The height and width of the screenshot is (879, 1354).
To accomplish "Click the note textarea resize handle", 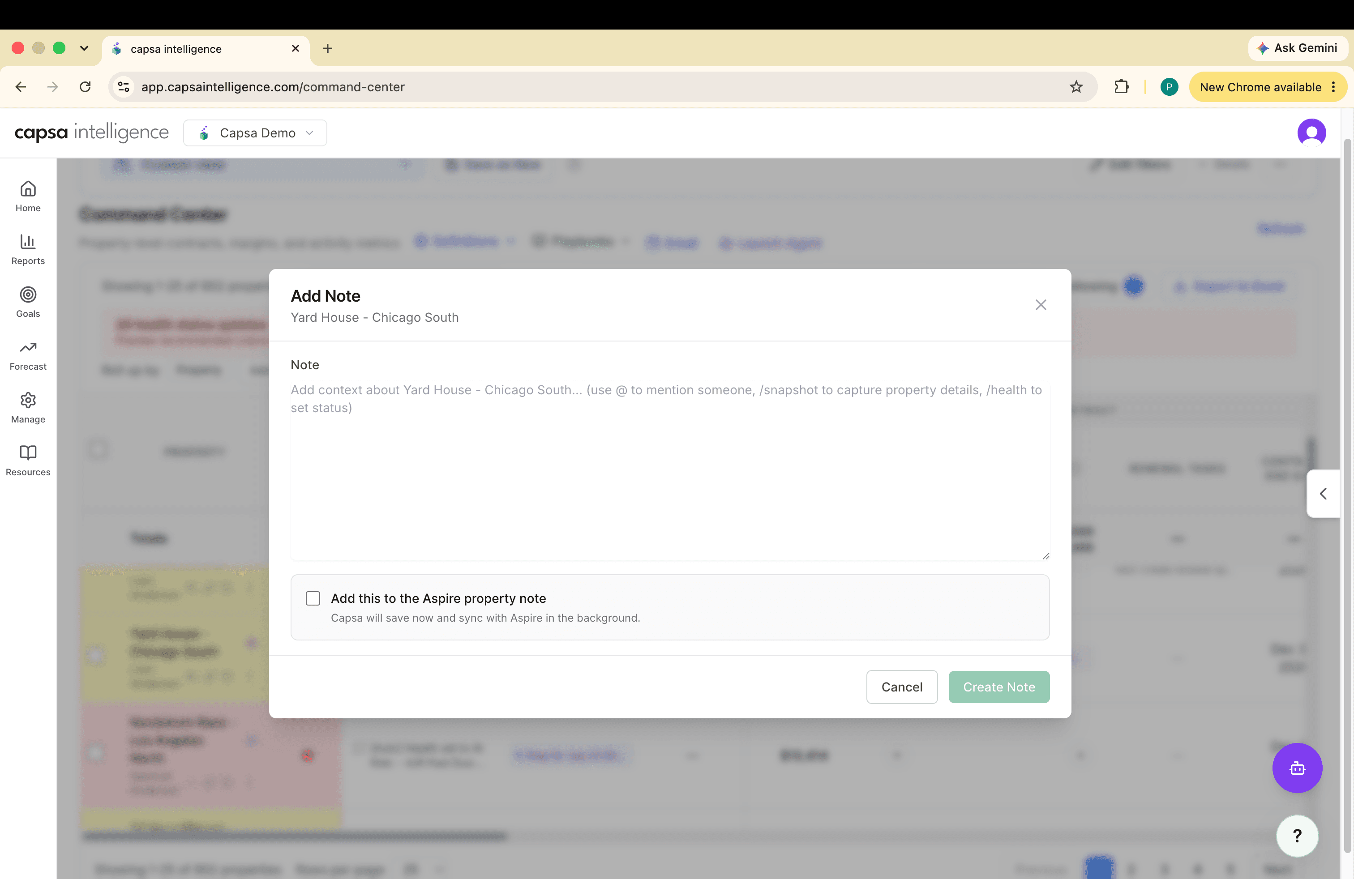I will click(x=1045, y=555).
